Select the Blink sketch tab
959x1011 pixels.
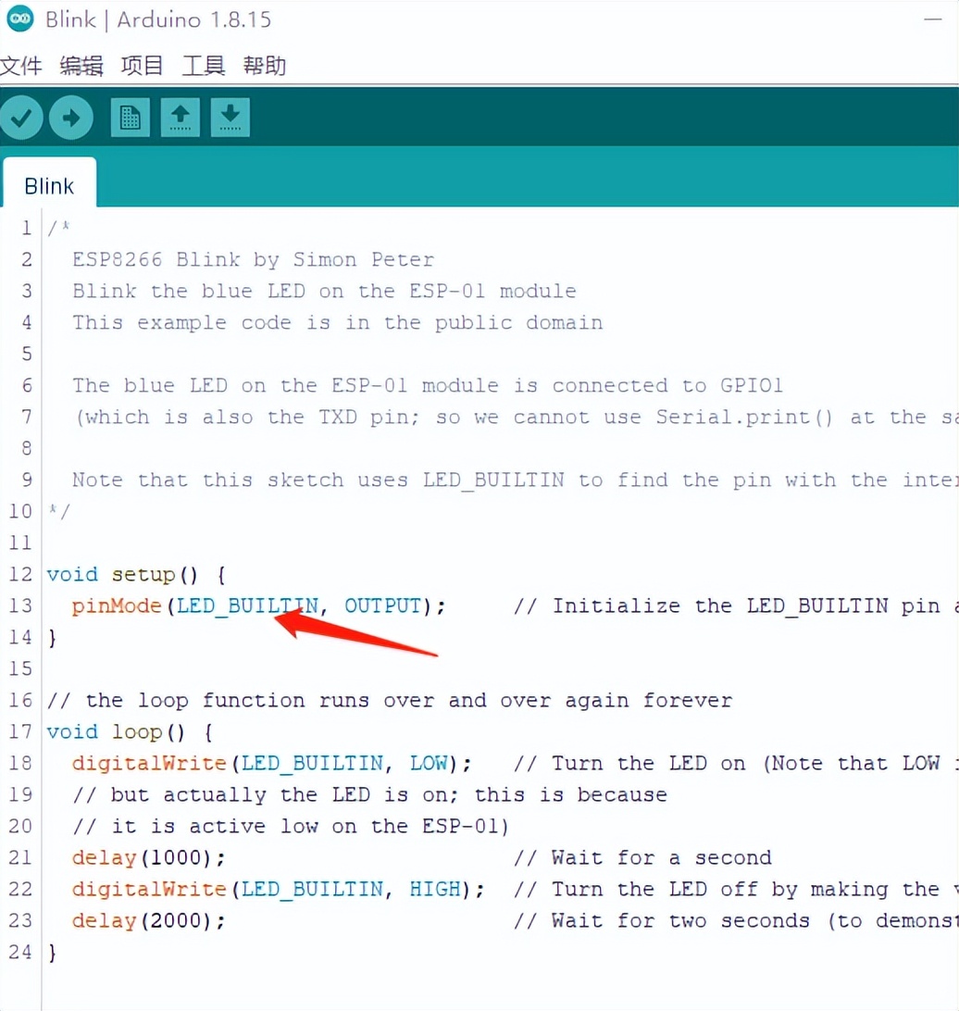49,185
